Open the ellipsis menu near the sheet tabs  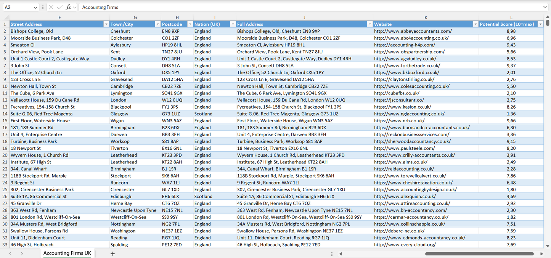(332, 254)
